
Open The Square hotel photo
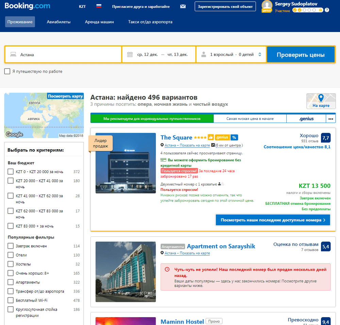(125, 163)
